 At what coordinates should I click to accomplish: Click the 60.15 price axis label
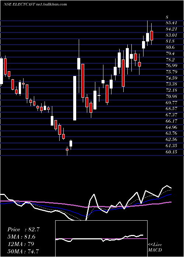171,152
